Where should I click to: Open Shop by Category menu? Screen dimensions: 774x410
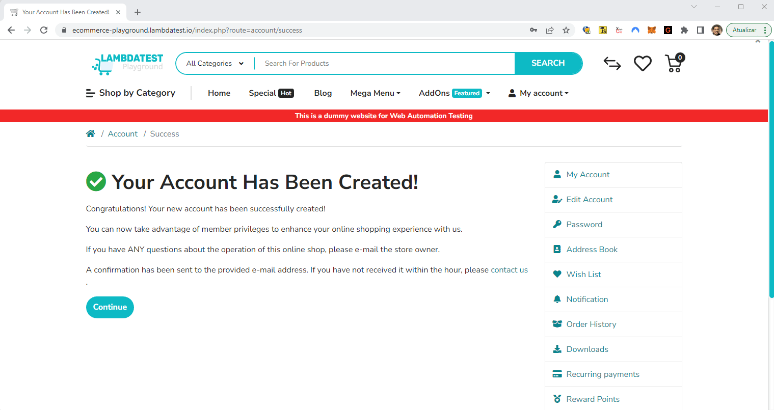130,93
